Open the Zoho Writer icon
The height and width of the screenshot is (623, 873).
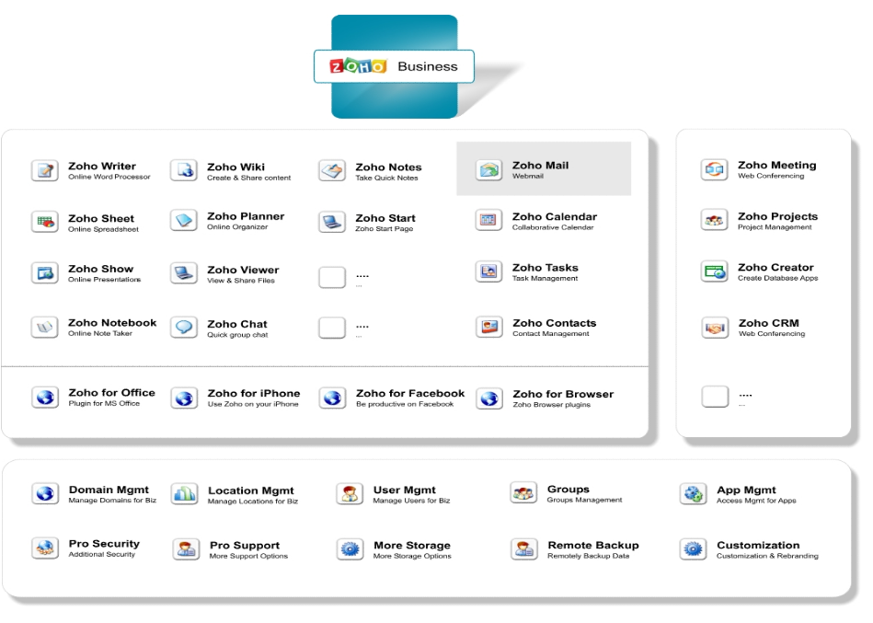45,170
